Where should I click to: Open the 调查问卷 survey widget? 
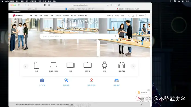(142, 92)
